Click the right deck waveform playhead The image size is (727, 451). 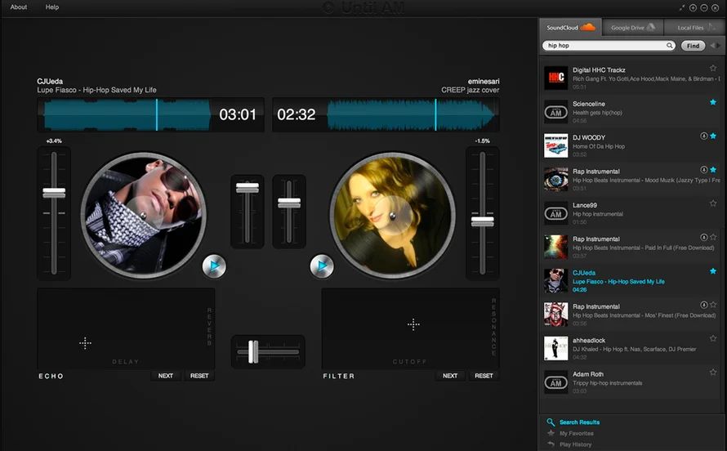click(x=435, y=114)
